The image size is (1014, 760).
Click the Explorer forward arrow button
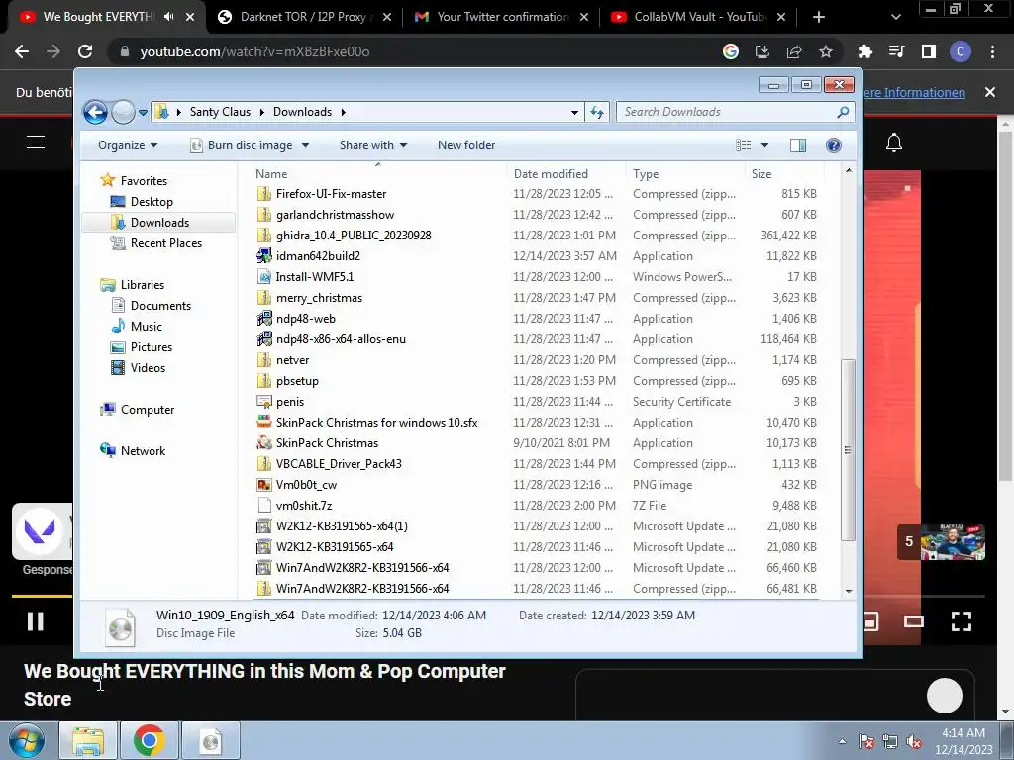pos(123,113)
